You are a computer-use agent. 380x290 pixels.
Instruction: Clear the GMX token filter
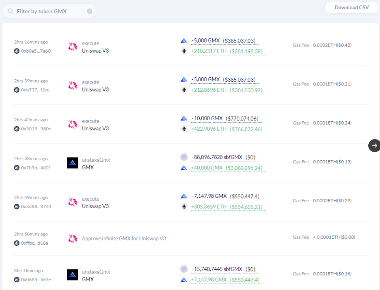click(89, 11)
